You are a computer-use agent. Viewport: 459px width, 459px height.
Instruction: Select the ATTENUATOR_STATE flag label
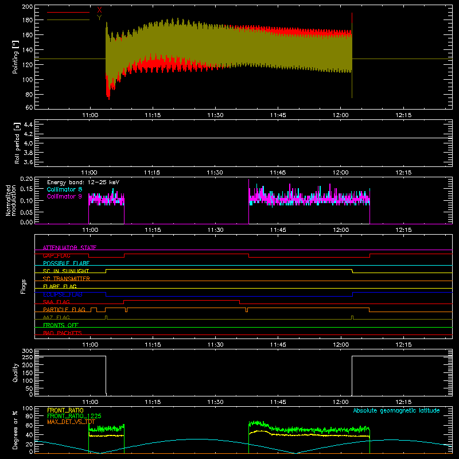tap(69, 248)
